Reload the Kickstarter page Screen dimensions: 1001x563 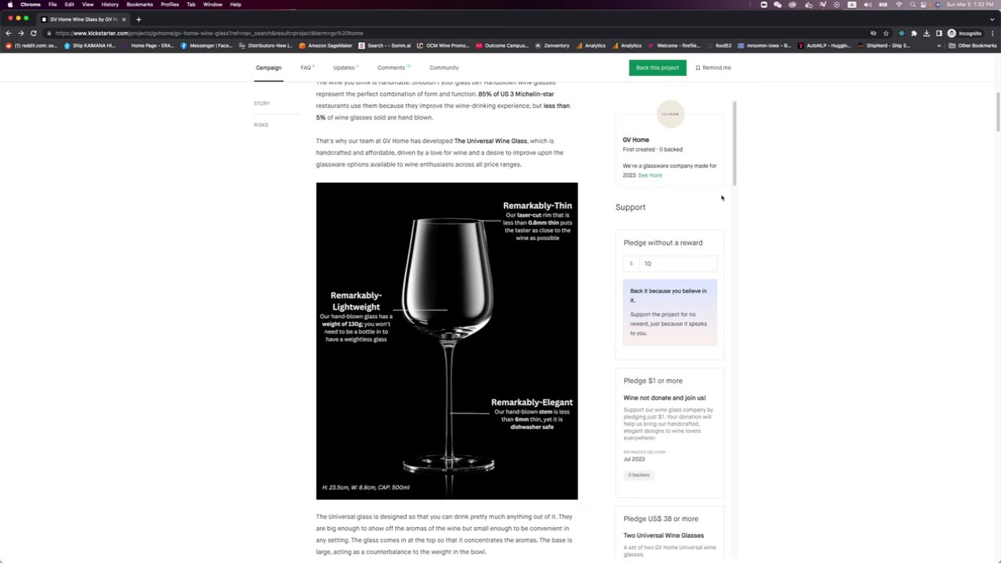[34, 33]
